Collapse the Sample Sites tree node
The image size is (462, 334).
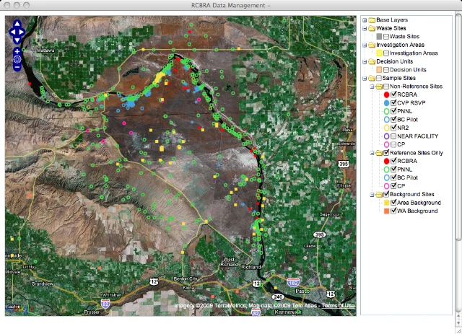[365, 79]
